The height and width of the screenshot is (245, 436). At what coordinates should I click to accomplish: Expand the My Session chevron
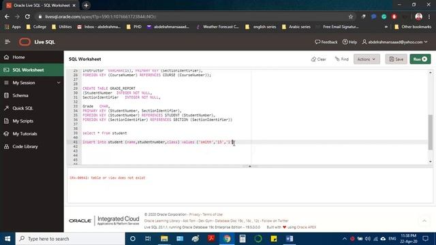click(x=59, y=83)
